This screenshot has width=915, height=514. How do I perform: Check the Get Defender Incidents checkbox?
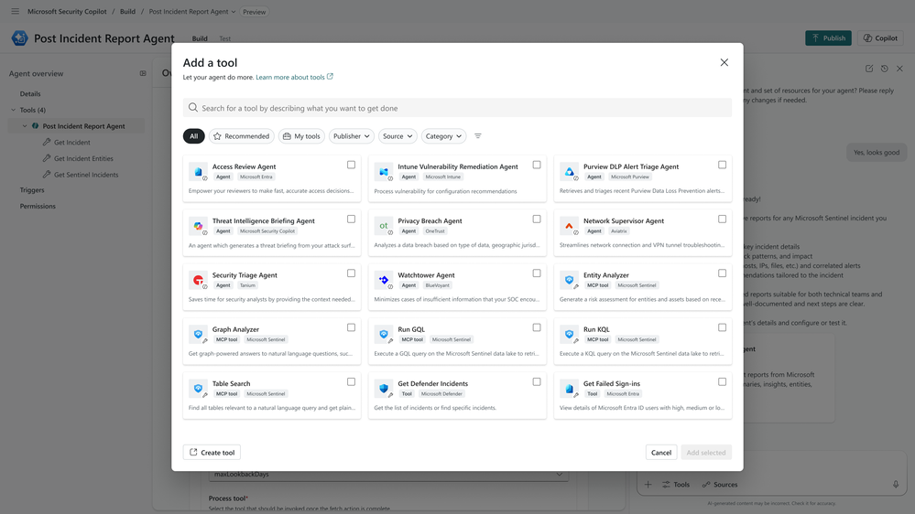coord(537,381)
